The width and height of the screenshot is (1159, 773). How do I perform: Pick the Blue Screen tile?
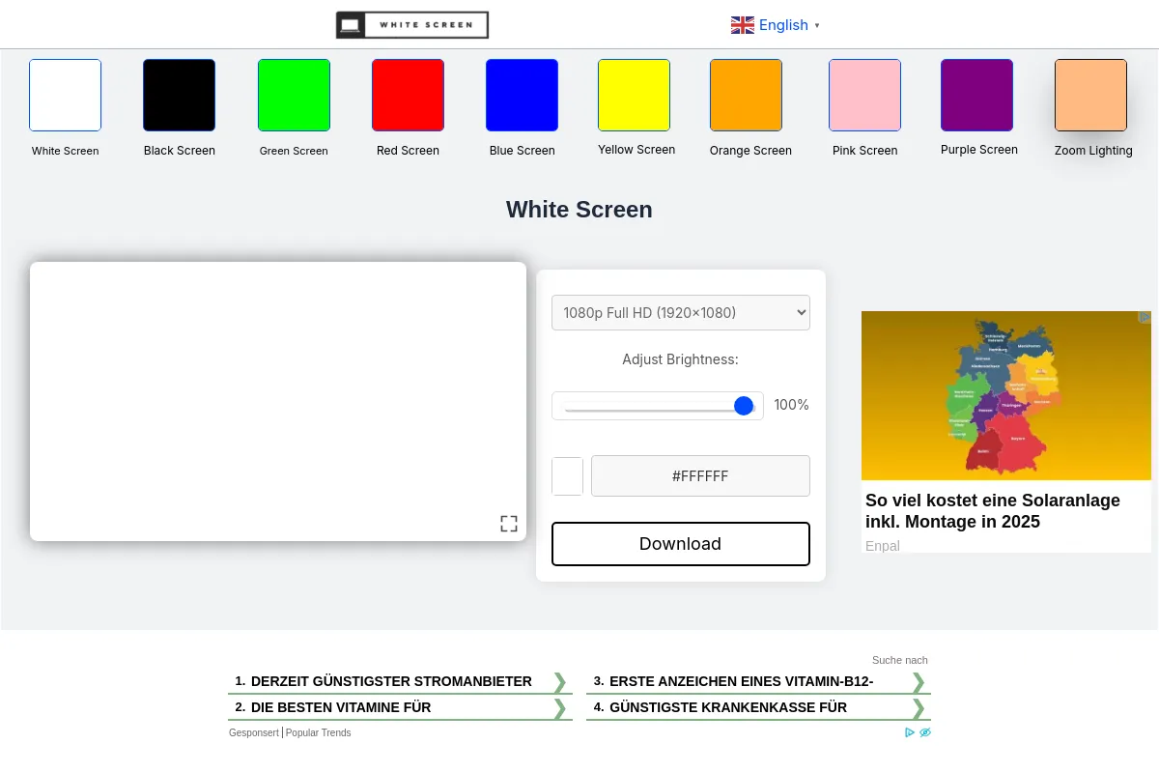(x=522, y=96)
